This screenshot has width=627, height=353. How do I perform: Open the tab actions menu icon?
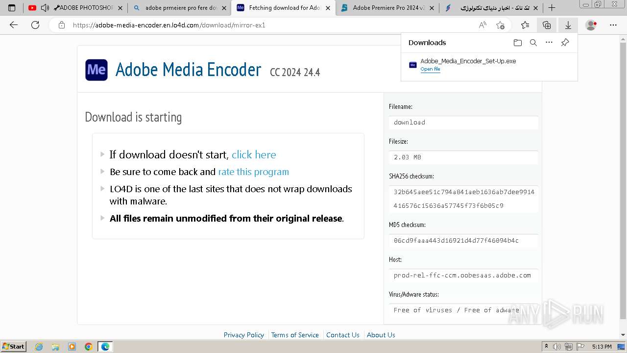pos(12,8)
